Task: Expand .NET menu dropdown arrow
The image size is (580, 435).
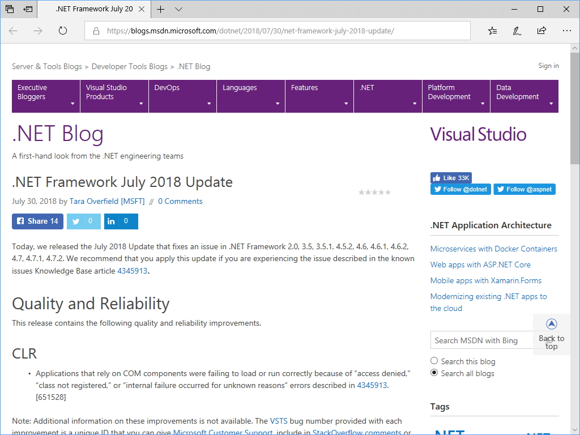Action: (415, 104)
